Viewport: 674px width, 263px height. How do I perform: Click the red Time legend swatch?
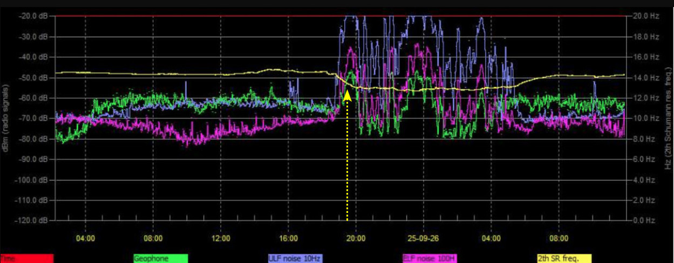tap(27, 259)
